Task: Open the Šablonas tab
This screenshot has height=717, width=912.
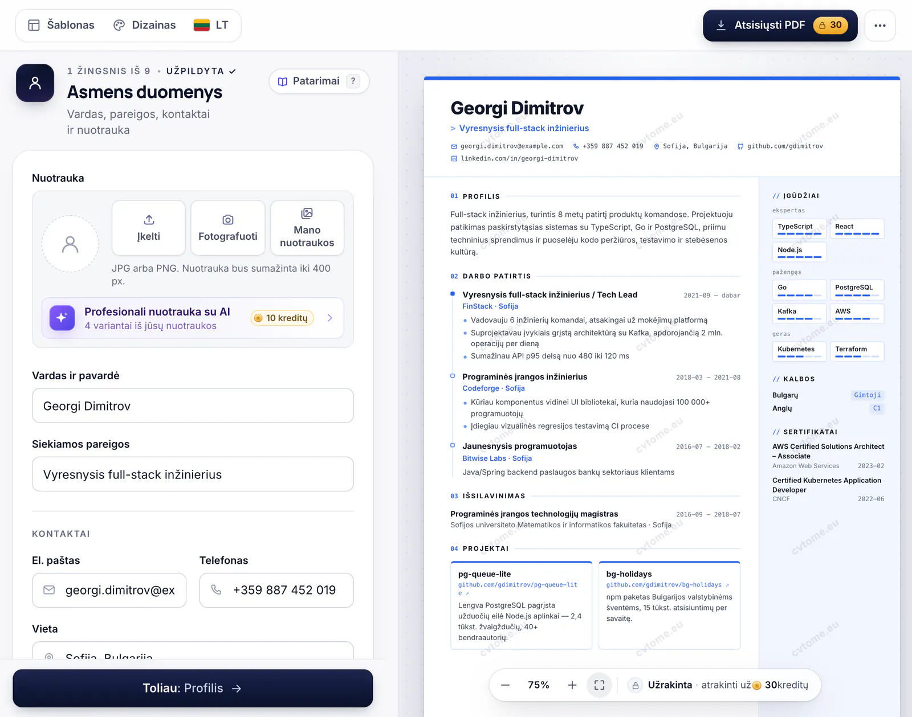Action: pyautogui.click(x=62, y=25)
